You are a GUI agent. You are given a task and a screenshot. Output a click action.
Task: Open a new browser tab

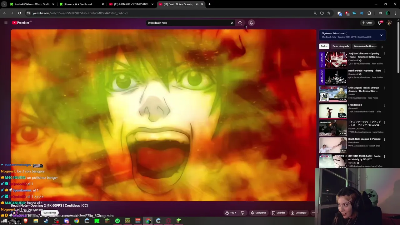[x=209, y=4]
